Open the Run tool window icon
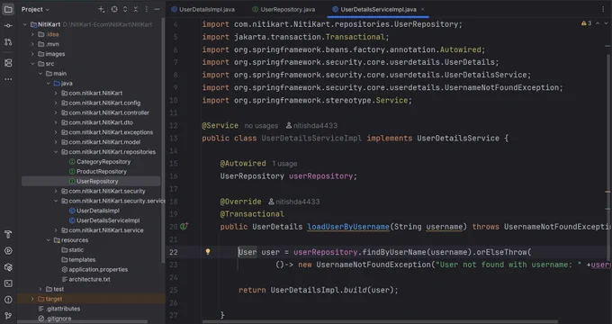 (8, 250)
